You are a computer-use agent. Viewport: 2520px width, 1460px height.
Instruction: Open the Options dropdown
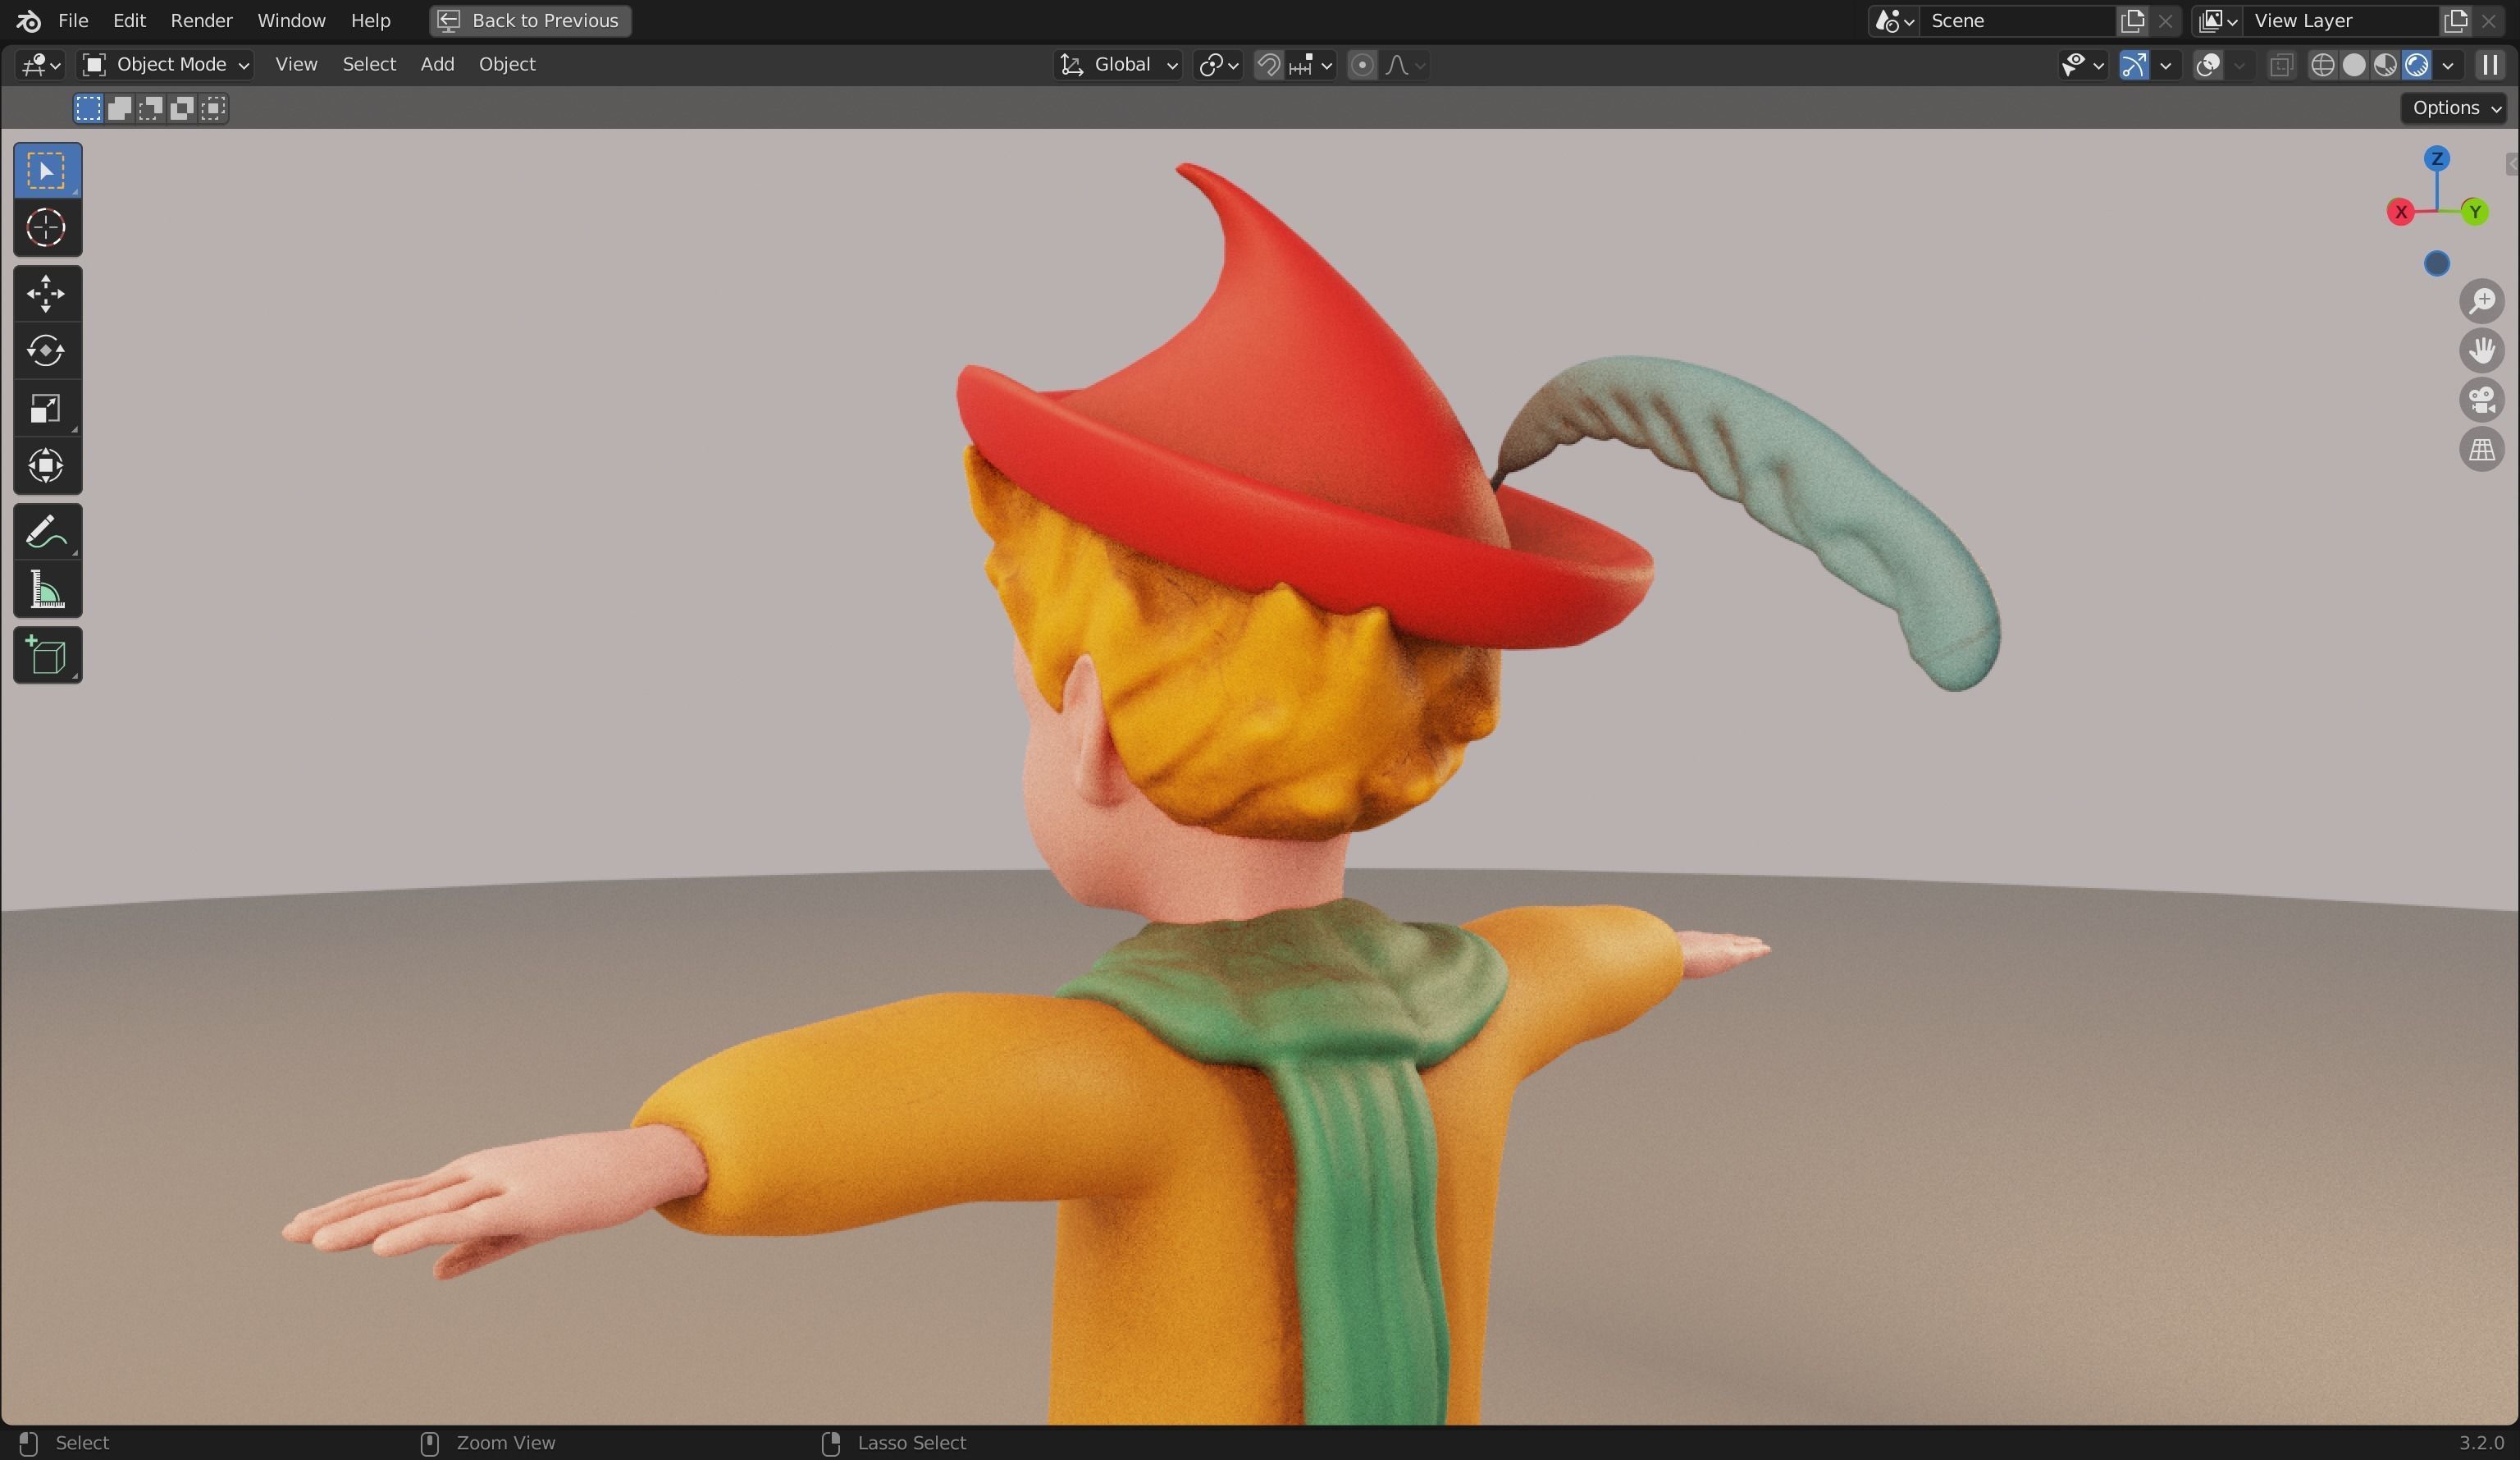coord(2454,108)
